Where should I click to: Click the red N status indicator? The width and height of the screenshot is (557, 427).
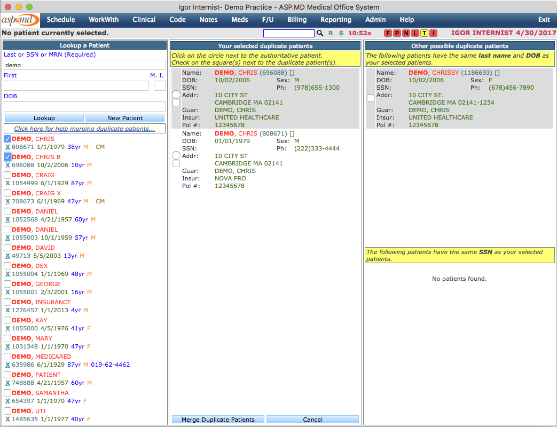[406, 33]
